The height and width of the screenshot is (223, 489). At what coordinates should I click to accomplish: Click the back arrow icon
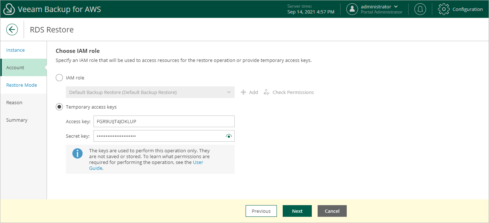coord(12,30)
